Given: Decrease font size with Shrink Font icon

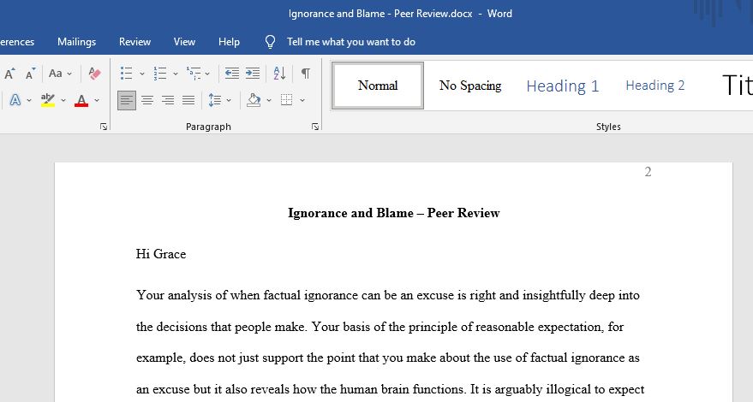Looking at the screenshot, I should click(x=30, y=74).
